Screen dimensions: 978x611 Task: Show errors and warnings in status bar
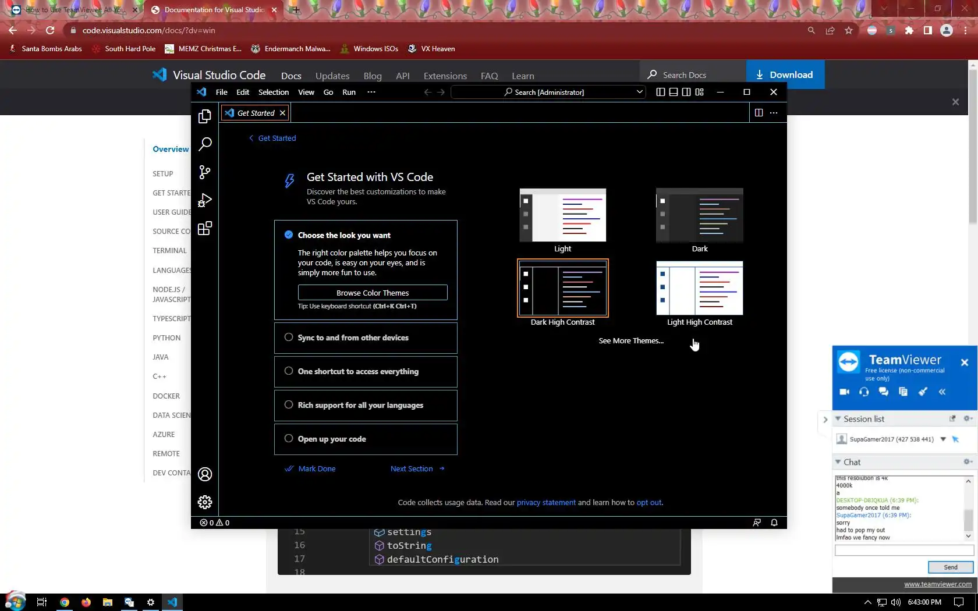(x=215, y=523)
